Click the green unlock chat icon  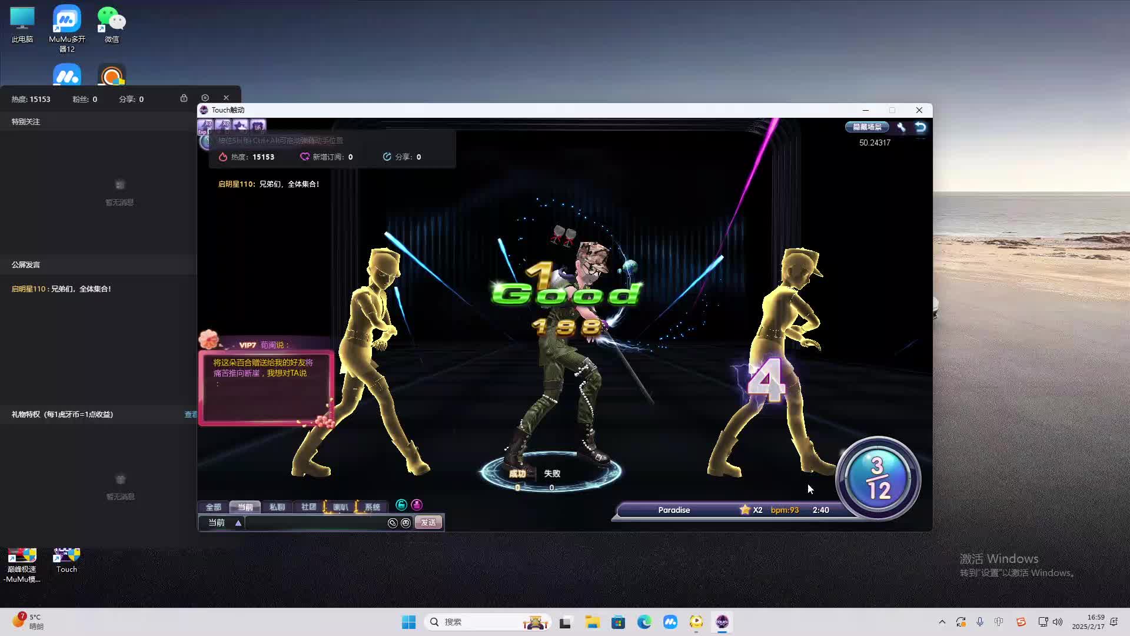[401, 505]
